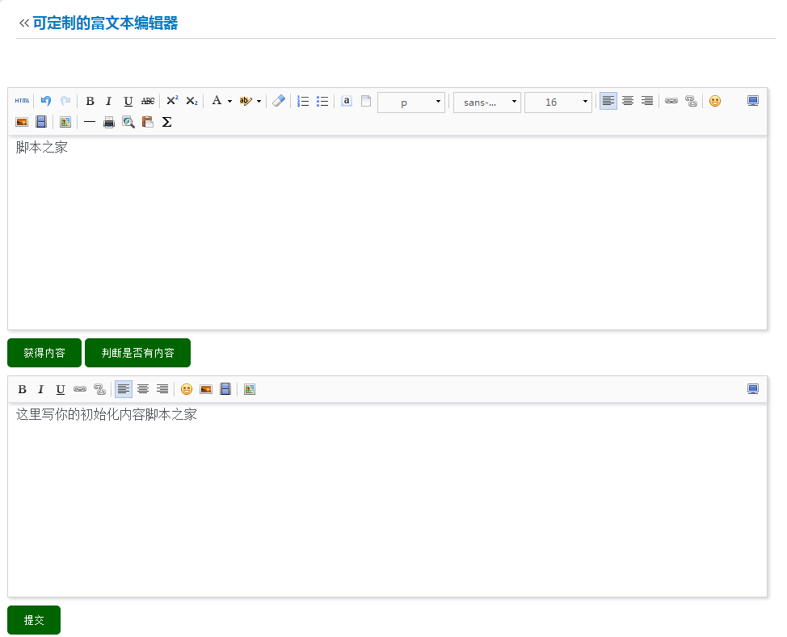This screenshot has width=787, height=637.
Task: Open the sans-serif font family dropdown
Action: [486, 102]
